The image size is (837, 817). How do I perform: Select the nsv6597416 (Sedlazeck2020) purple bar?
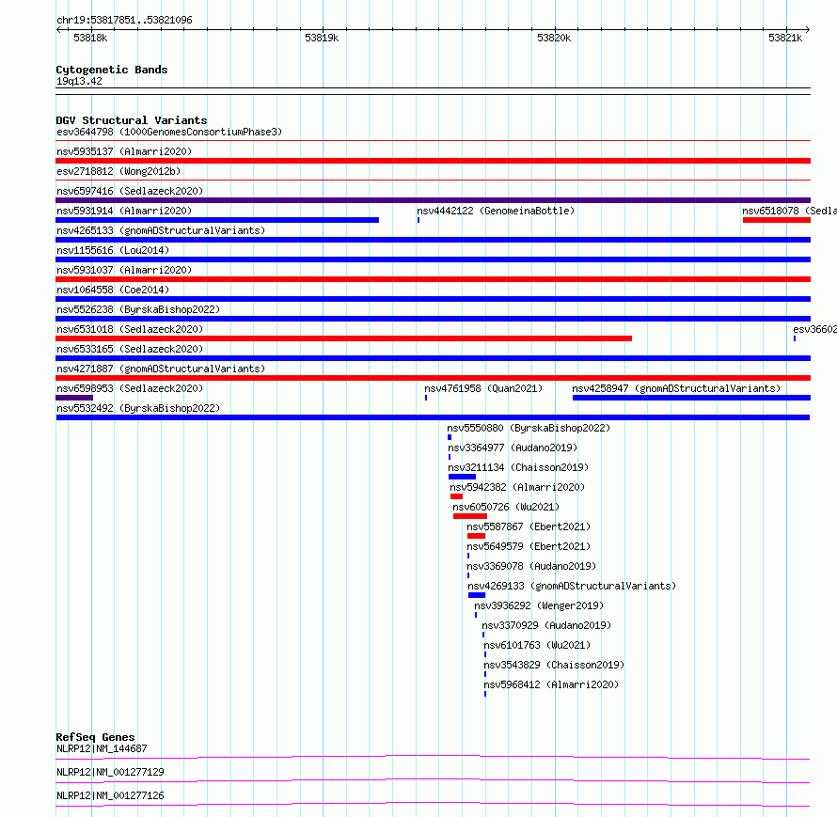[x=433, y=200]
